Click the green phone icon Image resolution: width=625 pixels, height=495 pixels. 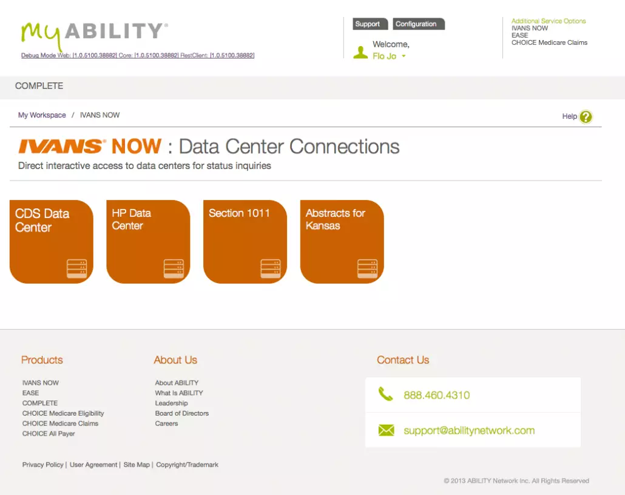[385, 394]
